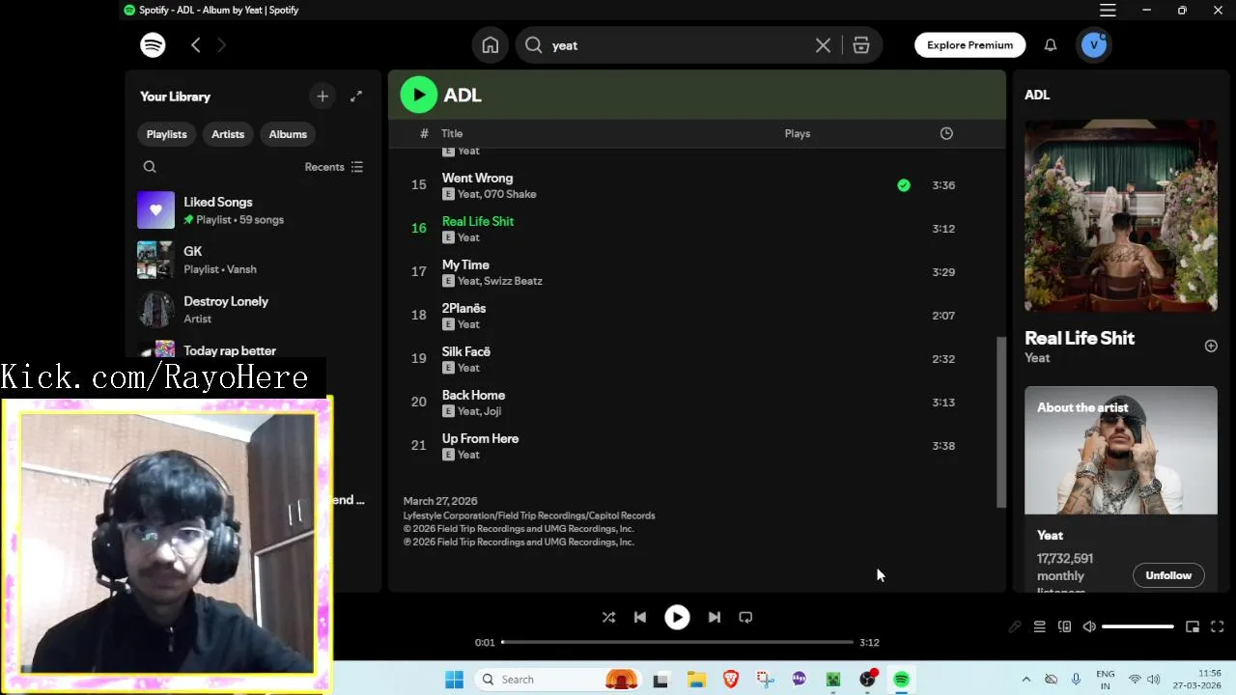1236x695 pixels.
Task: Seek in the song progress bar
Action: [677, 642]
